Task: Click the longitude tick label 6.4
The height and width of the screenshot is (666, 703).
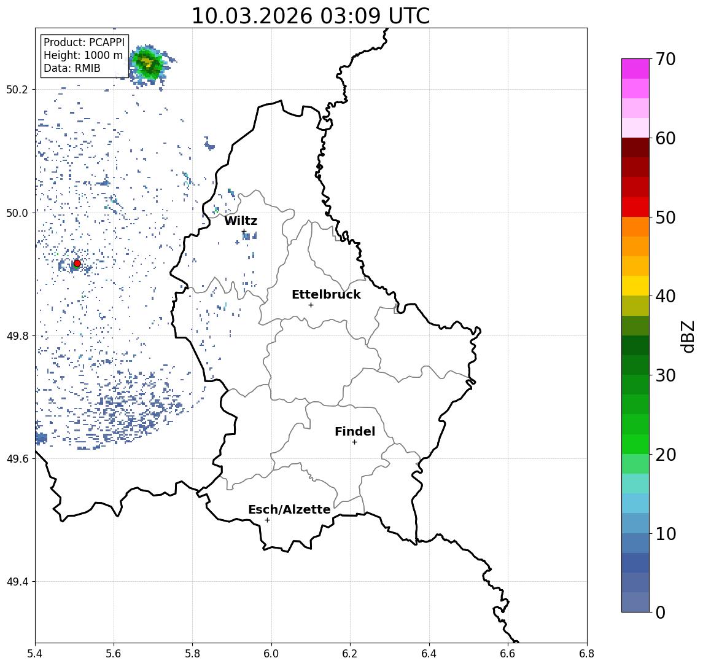Action: [x=429, y=654]
